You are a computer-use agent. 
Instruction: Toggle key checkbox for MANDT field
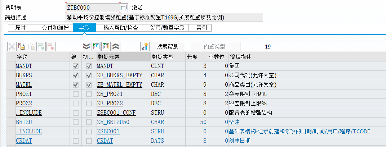(76, 66)
